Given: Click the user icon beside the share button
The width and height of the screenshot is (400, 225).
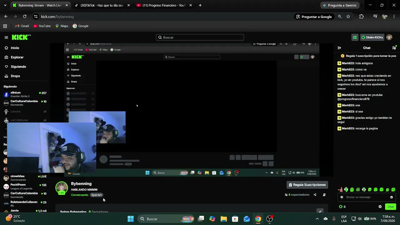Looking at the screenshot, I should [x=324, y=195].
